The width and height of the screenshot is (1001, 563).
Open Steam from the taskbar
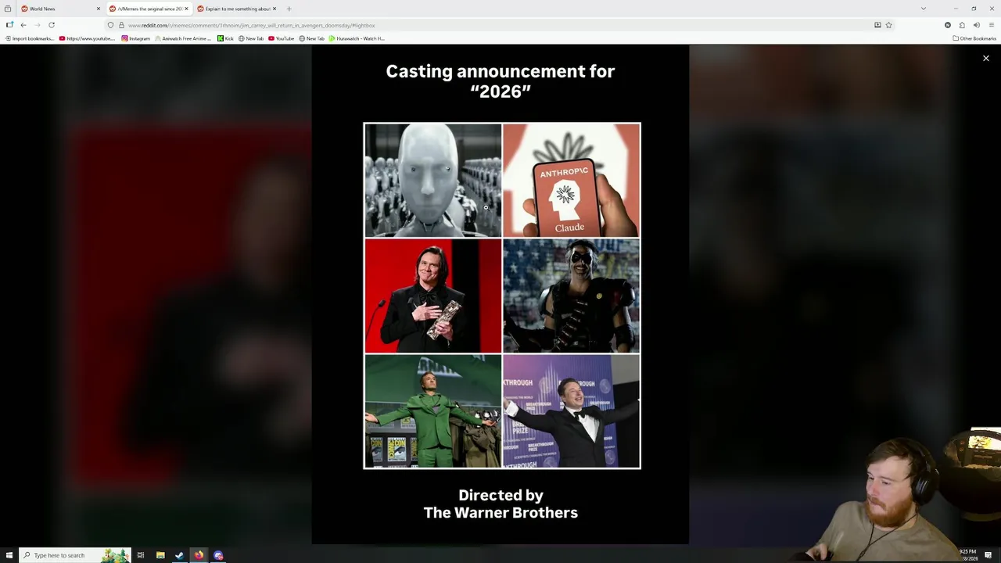tap(179, 555)
